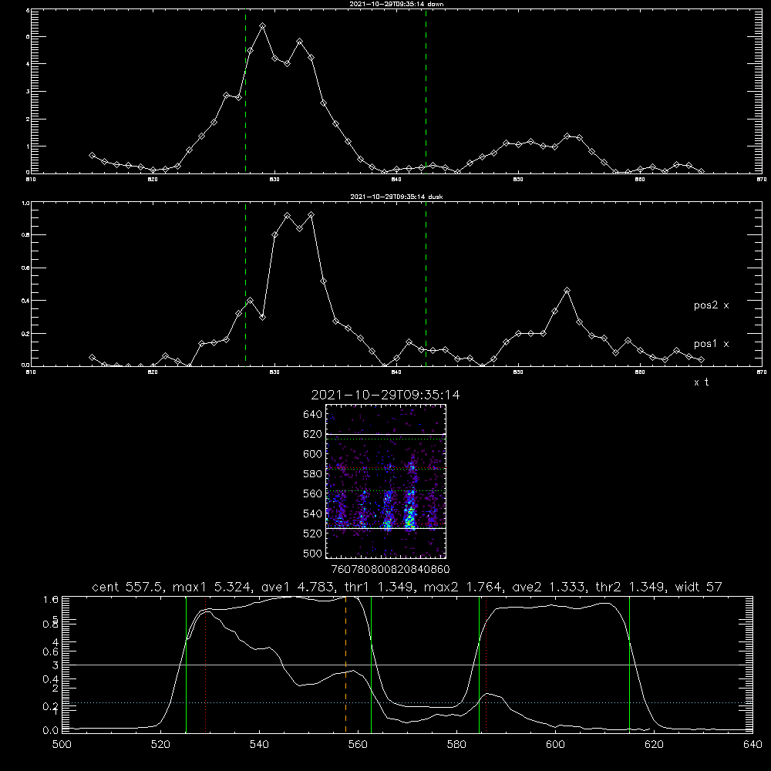Select right green dashed marker in dawn plot
This screenshot has width=771, height=771.
(426, 92)
